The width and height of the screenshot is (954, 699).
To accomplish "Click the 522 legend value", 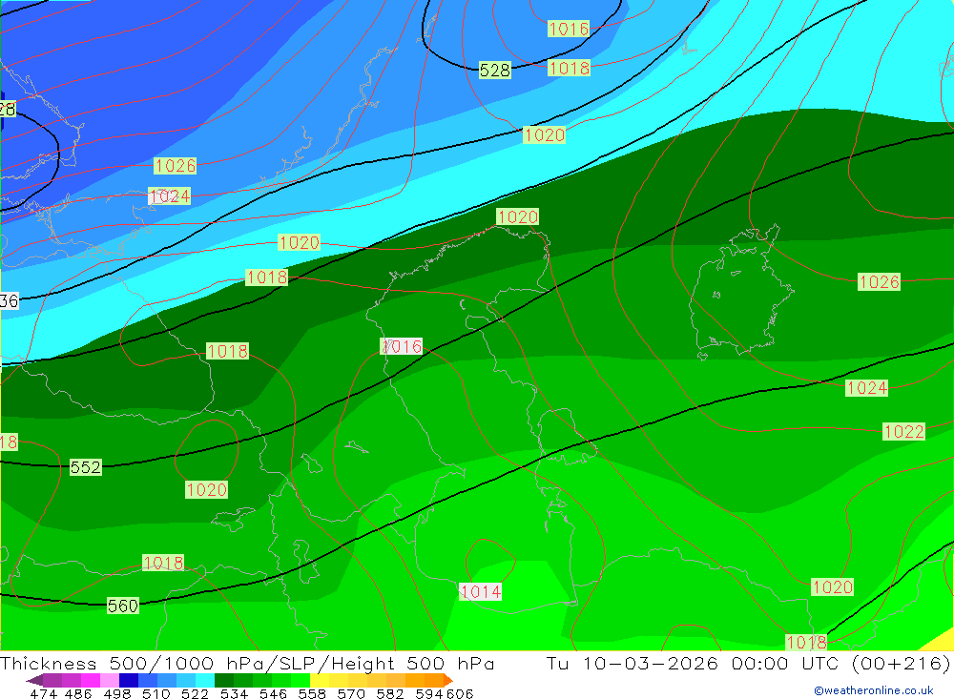I will [195, 693].
